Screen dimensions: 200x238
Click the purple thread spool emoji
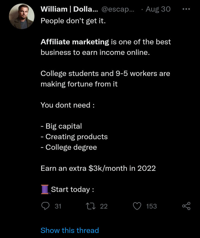tap(45, 190)
